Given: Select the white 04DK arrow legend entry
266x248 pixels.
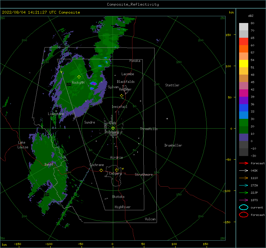Looking at the screenshot, I should point(244,170).
